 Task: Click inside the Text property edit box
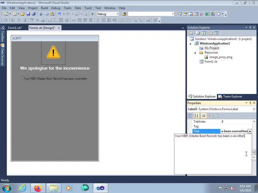click(x=213, y=154)
